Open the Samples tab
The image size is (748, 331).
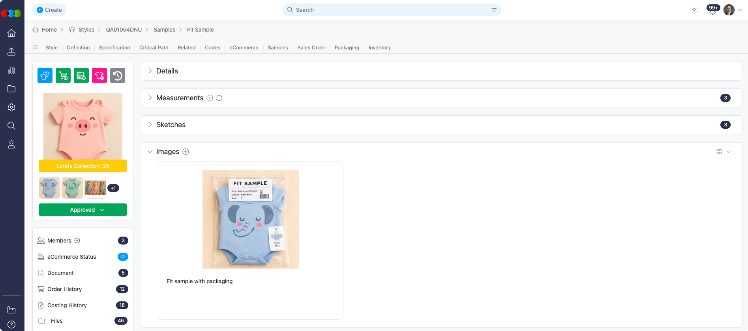278,47
